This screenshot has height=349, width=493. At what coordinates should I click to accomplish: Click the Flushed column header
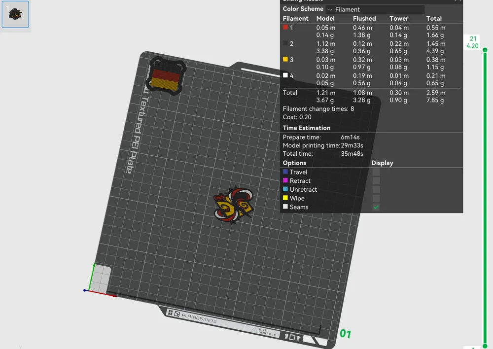click(364, 19)
